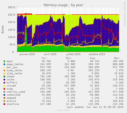
Task: Click the cache current value 168.56G
Action: tap(45, 80)
